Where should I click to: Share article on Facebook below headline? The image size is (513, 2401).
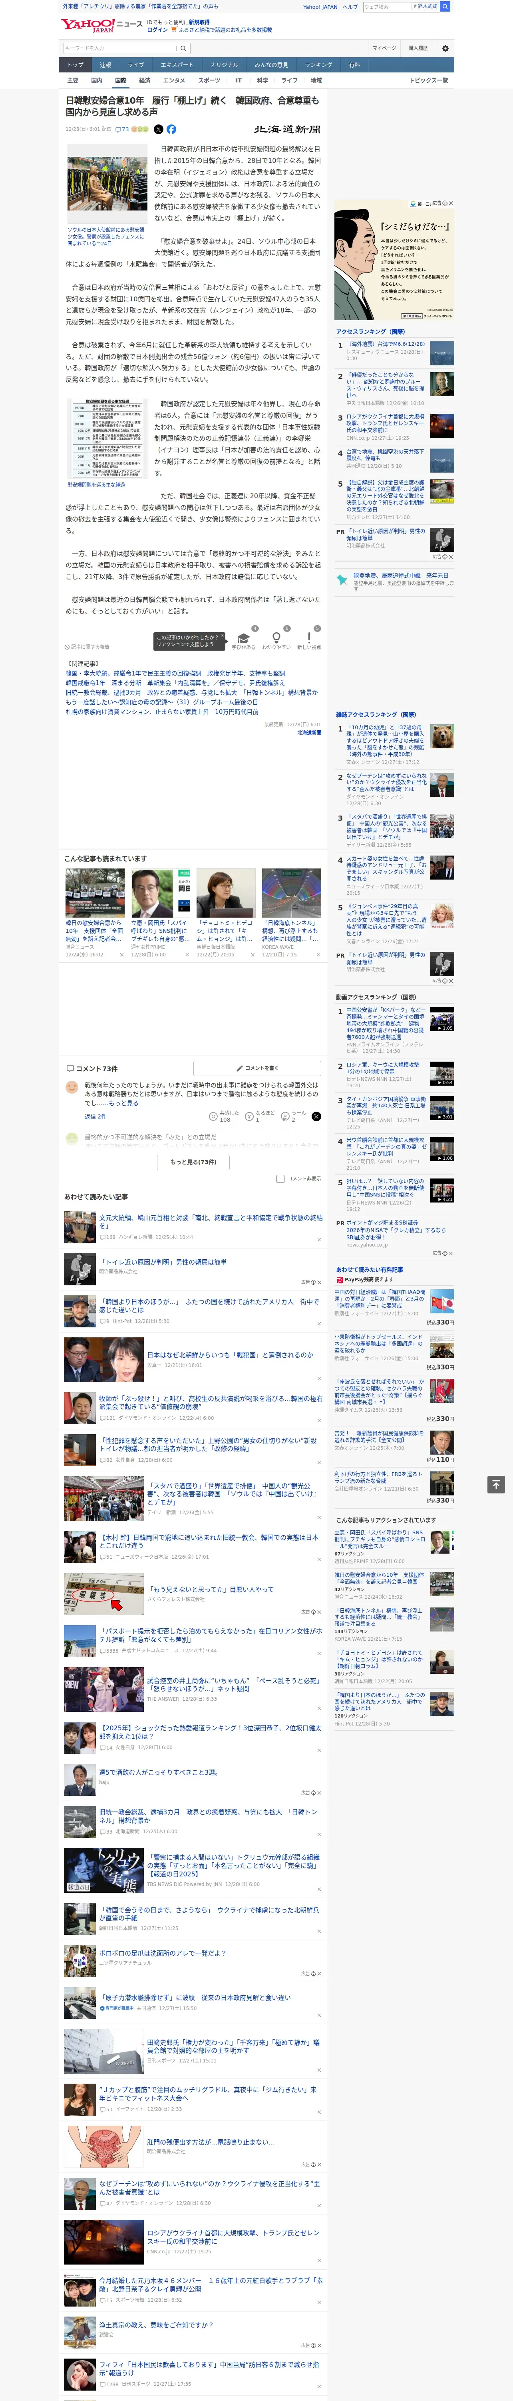coord(171,130)
